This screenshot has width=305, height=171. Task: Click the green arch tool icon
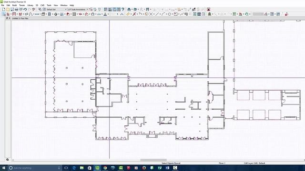tap(247, 14)
